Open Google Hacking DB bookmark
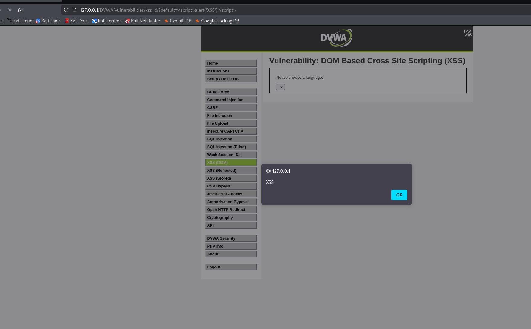The height and width of the screenshot is (329, 531). pos(217,21)
